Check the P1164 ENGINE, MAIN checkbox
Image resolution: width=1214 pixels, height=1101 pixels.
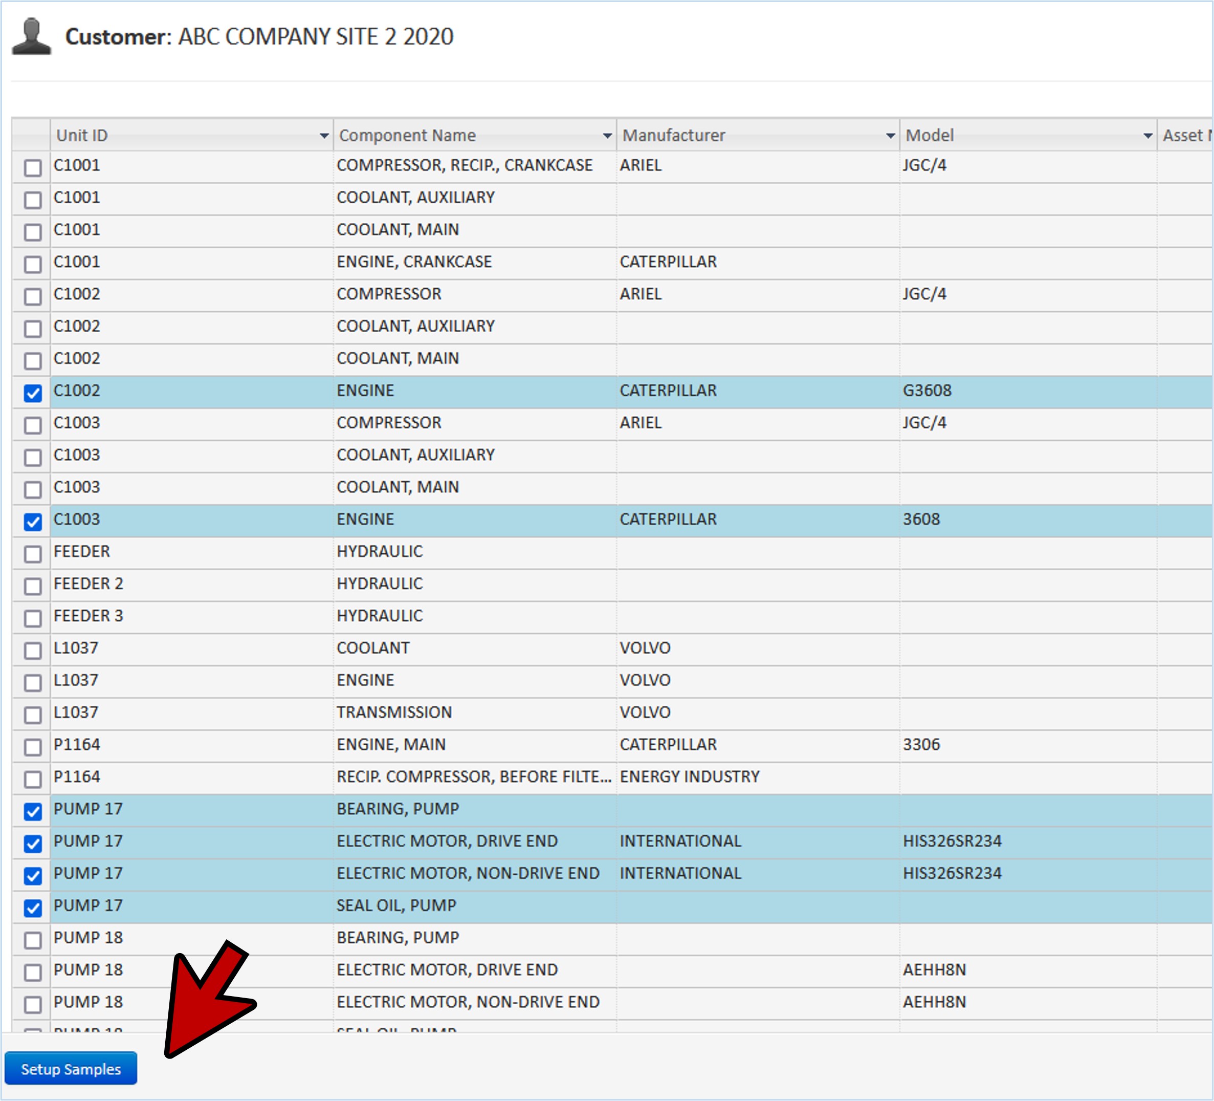point(33,747)
